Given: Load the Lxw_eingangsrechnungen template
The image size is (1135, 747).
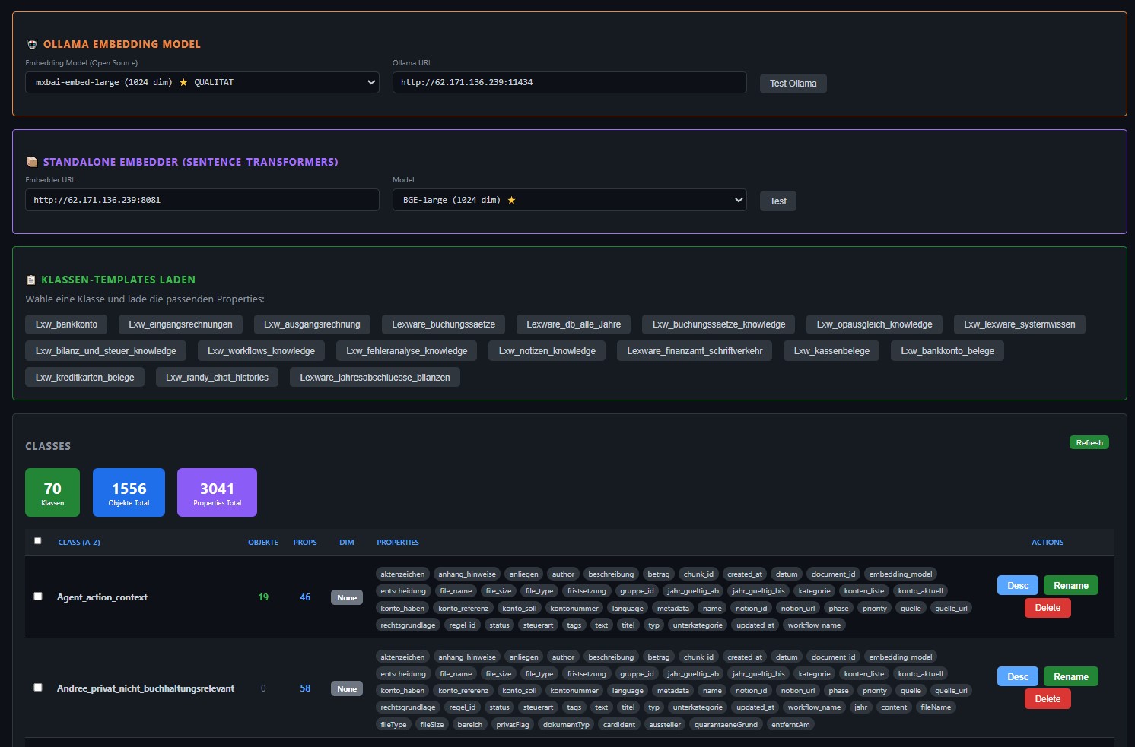Looking at the screenshot, I should point(180,324).
